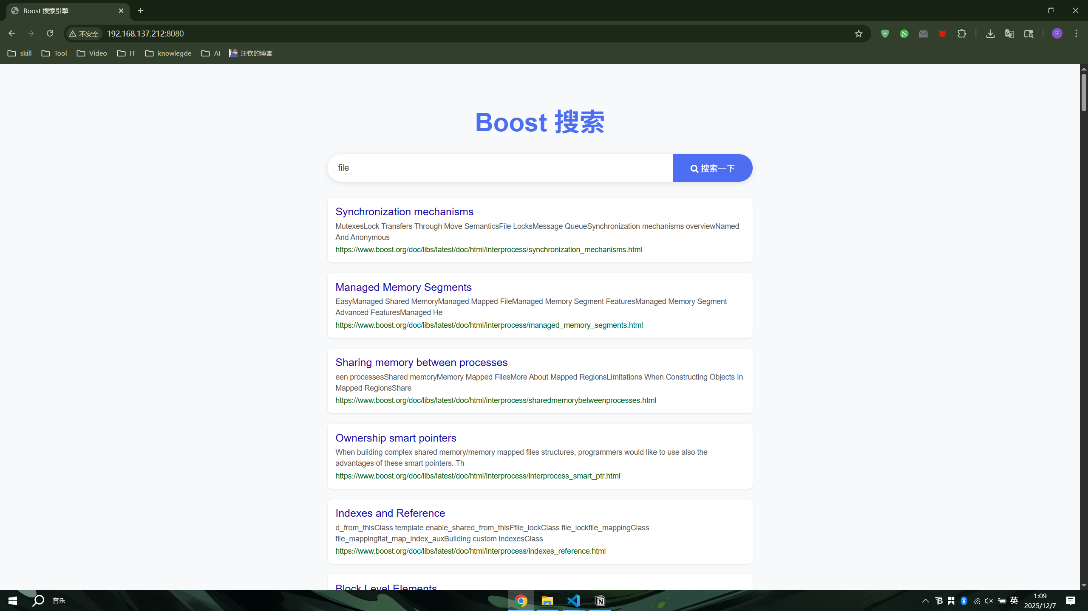Open the green shield extension icon
Screen dimensions: 1088x611
point(885,34)
